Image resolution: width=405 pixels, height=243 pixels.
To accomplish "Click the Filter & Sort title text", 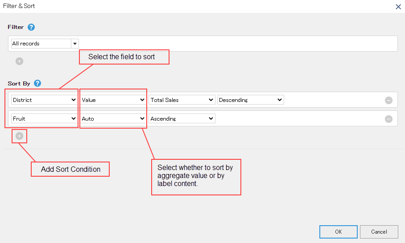I will coord(19,6).
